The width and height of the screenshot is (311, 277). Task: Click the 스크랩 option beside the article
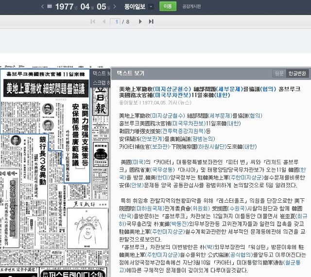tap(102, 83)
